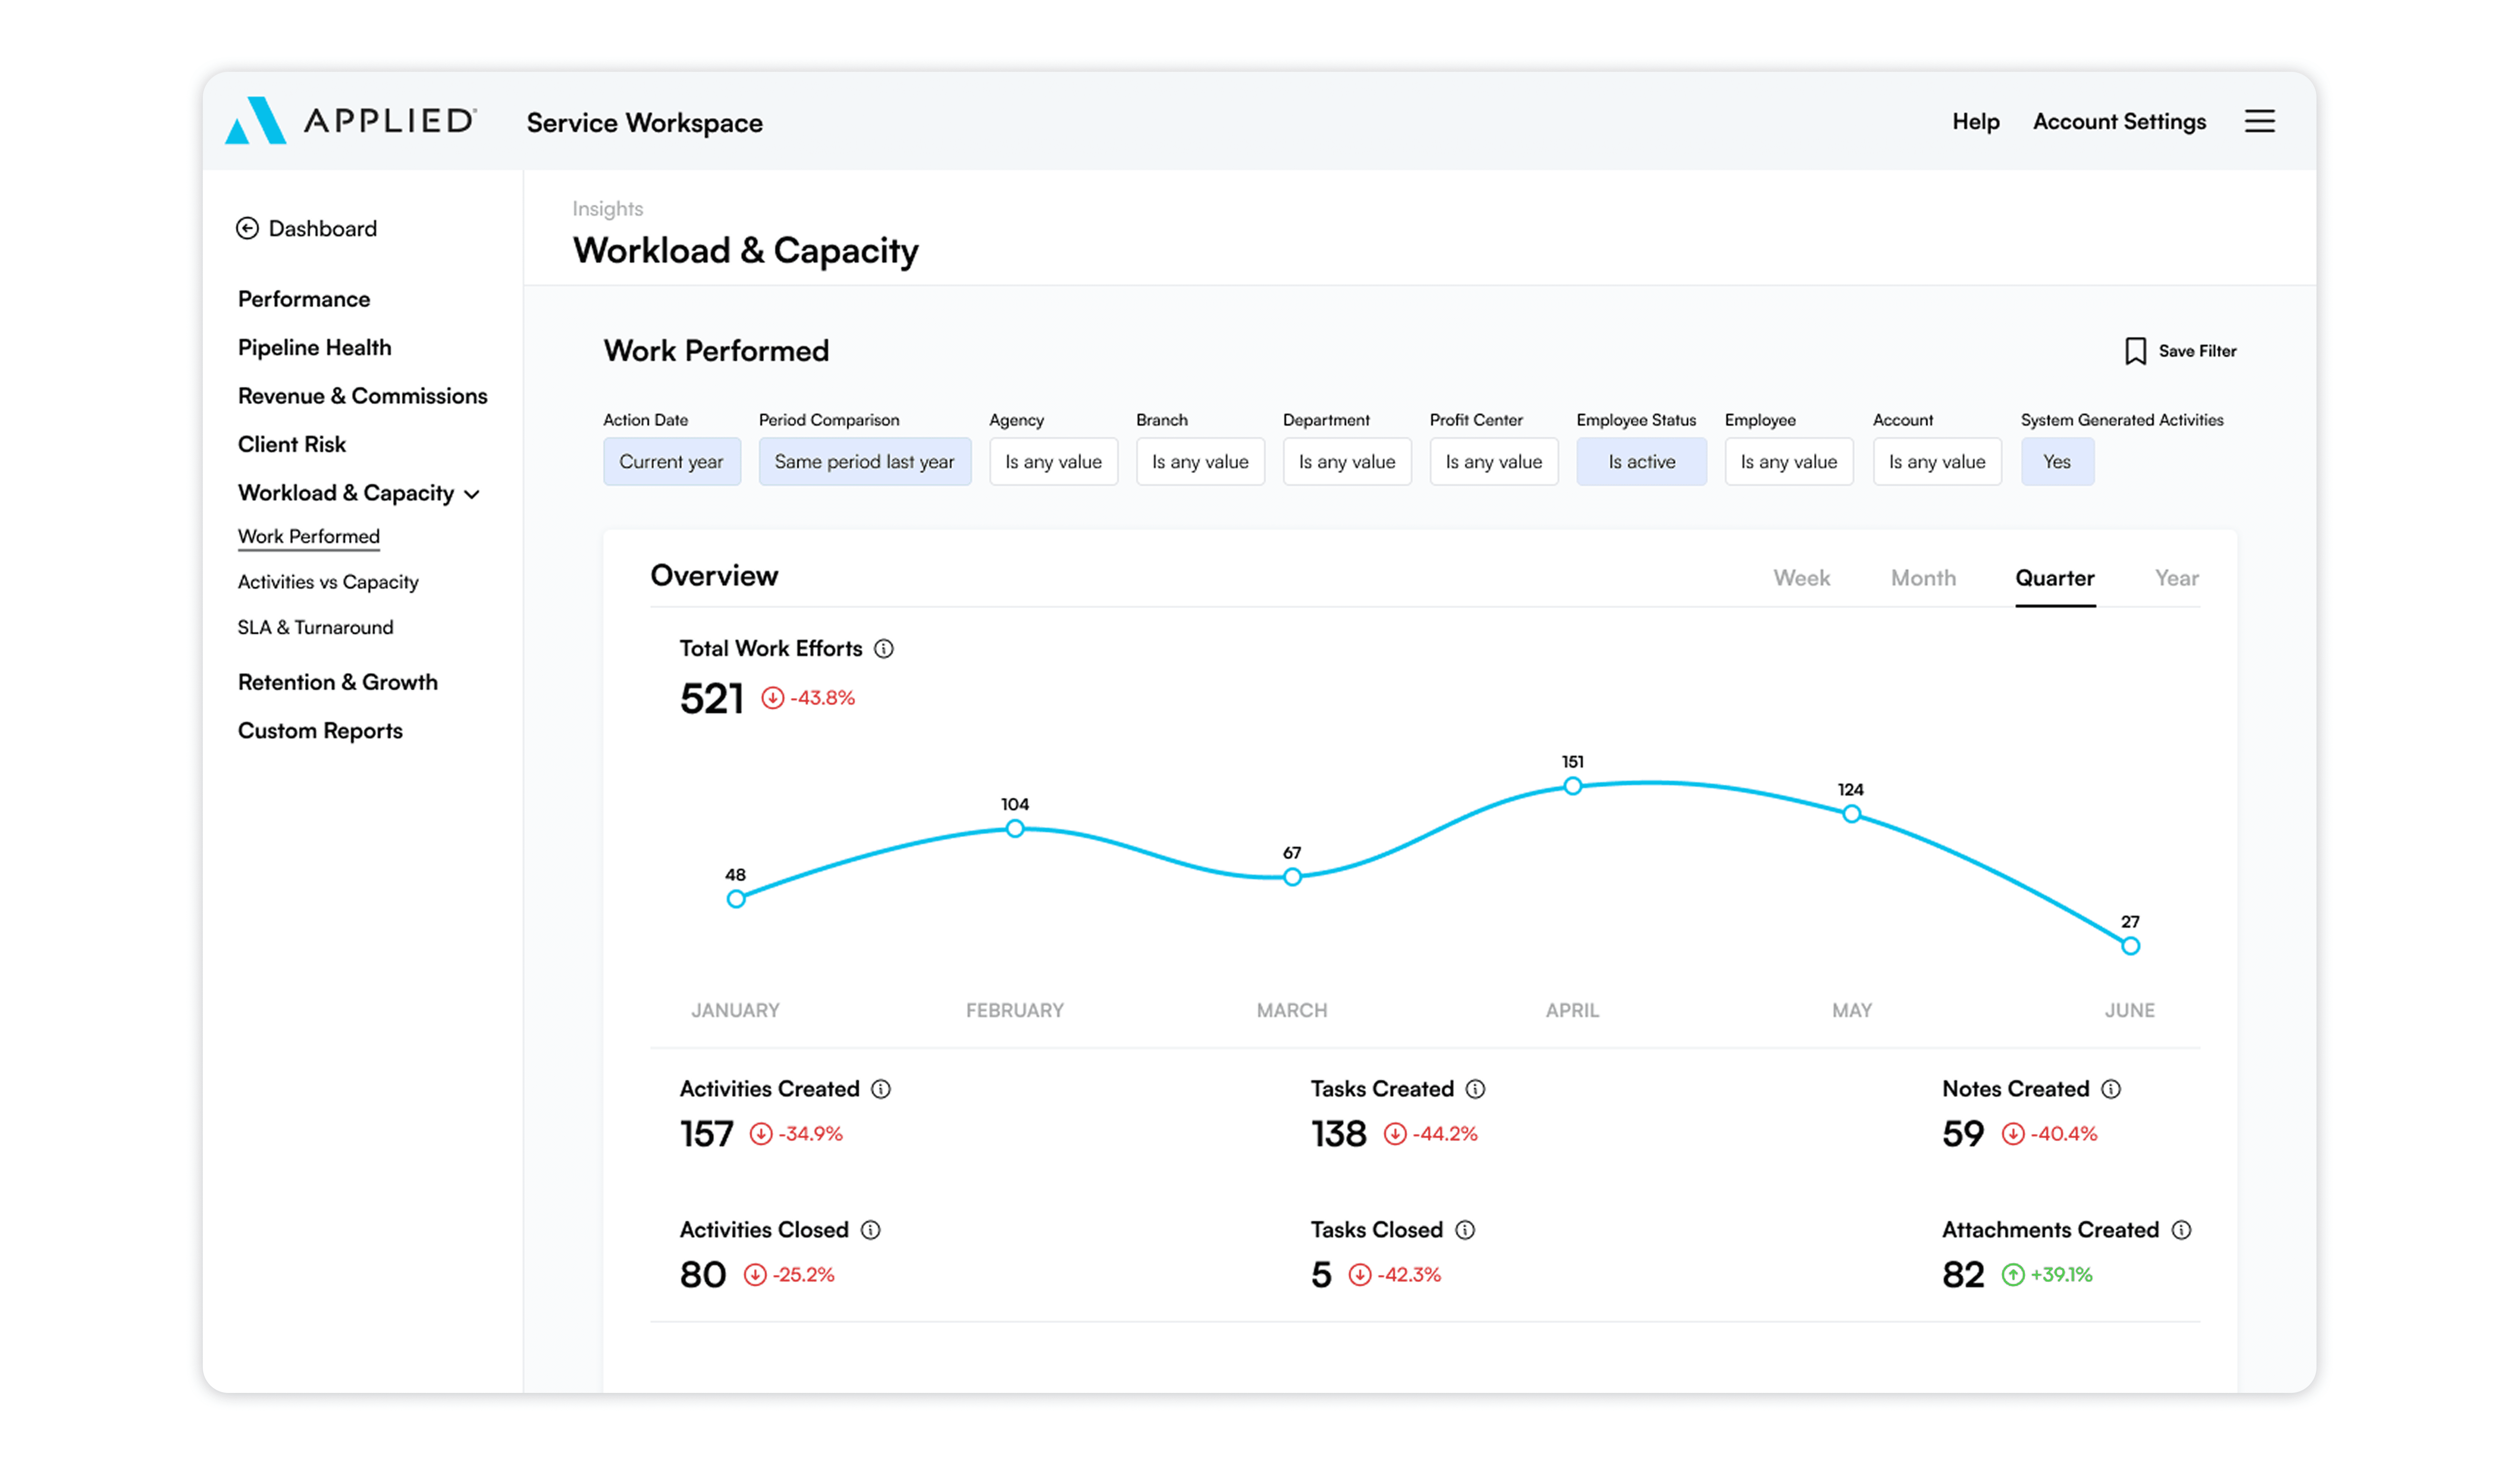Click the Dashboard back arrow icon
The width and height of the screenshot is (2520, 1465).
tap(247, 228)
